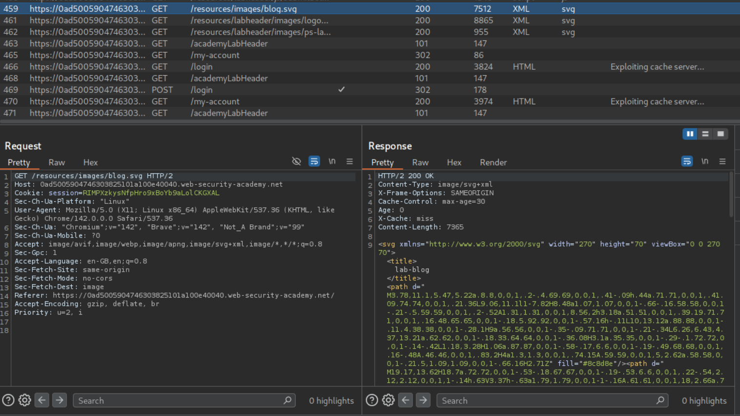Image resolution: width=740 pixels, height=416 pixels.
Task: Switch to top-bottom split layout icon
Action: coord(705,134)
